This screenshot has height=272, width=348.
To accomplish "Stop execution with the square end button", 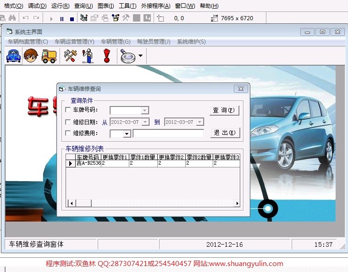I will click(x=72, y=19).
